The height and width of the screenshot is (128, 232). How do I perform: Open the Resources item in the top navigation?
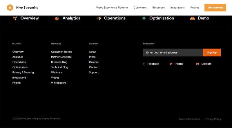158,8
